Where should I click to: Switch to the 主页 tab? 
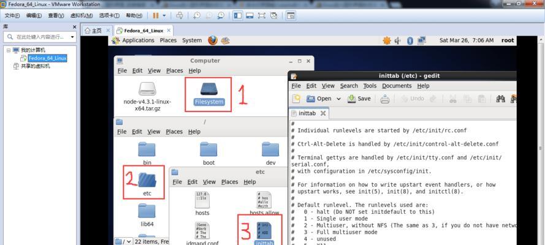point(94,31)
